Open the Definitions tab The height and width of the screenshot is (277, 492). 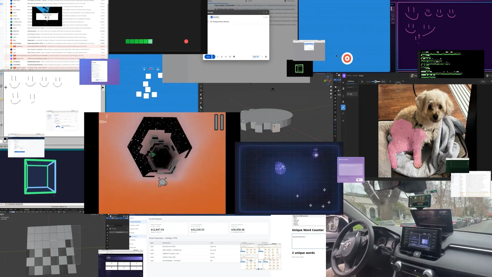pos(351,81)
